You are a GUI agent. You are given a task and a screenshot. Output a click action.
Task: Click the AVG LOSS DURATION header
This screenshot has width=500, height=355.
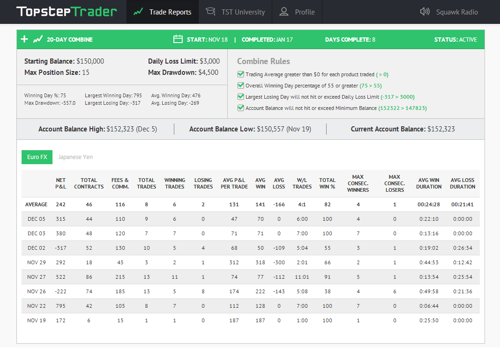463,183
